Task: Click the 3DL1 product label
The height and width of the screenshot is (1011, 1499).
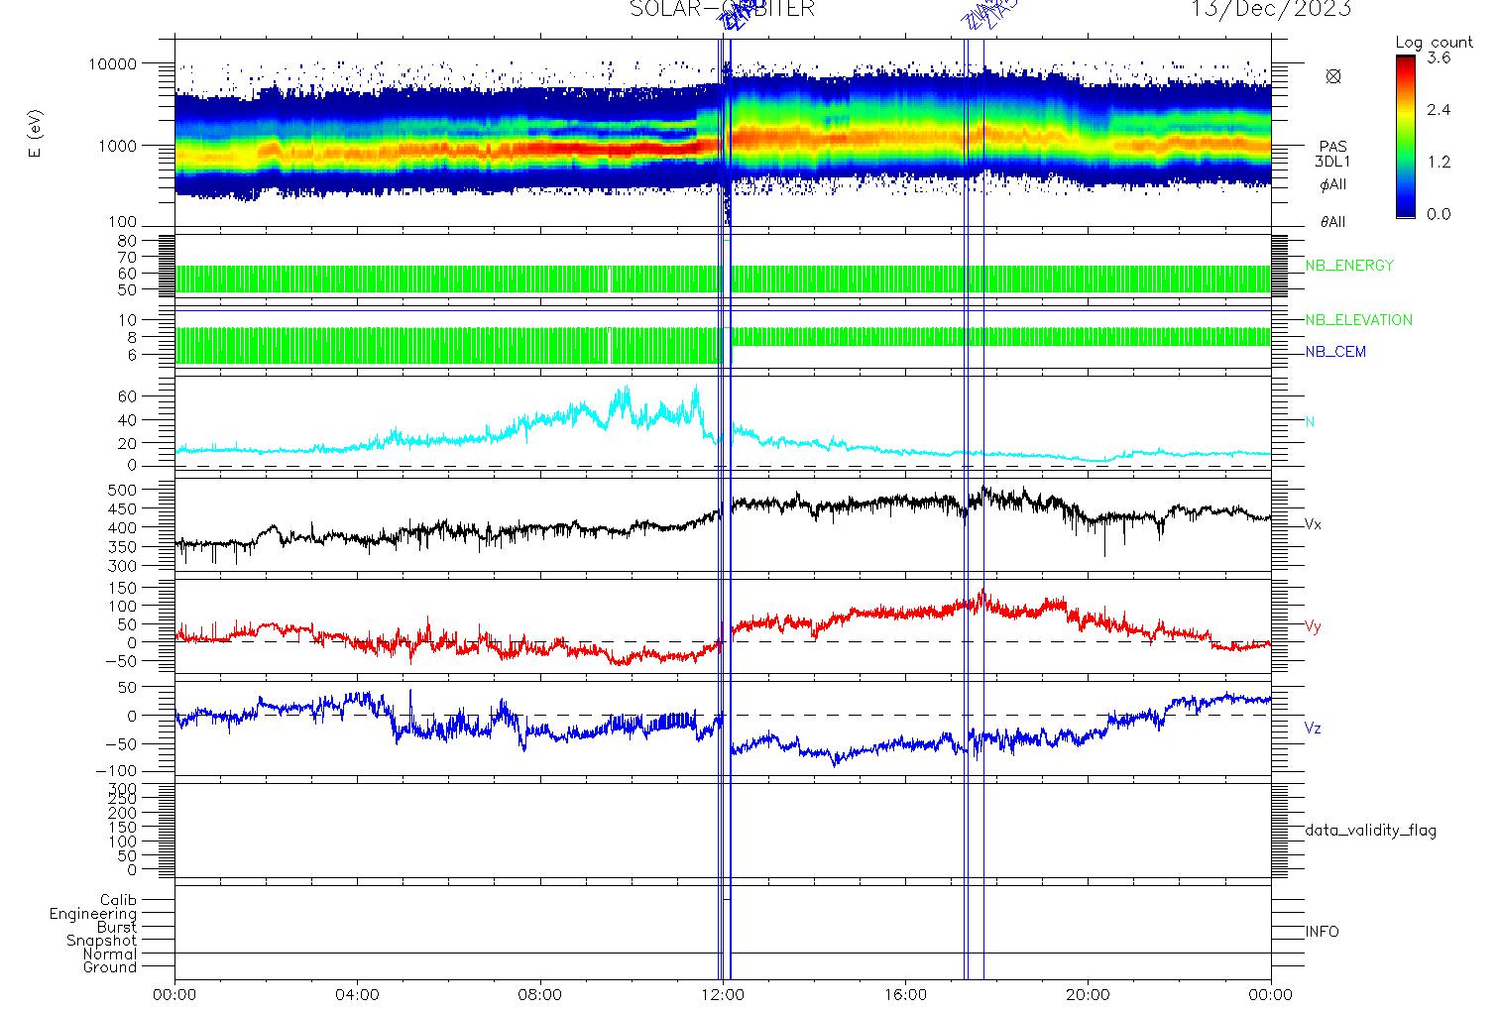Action: pyautogui.click(x=1332, y=161)
